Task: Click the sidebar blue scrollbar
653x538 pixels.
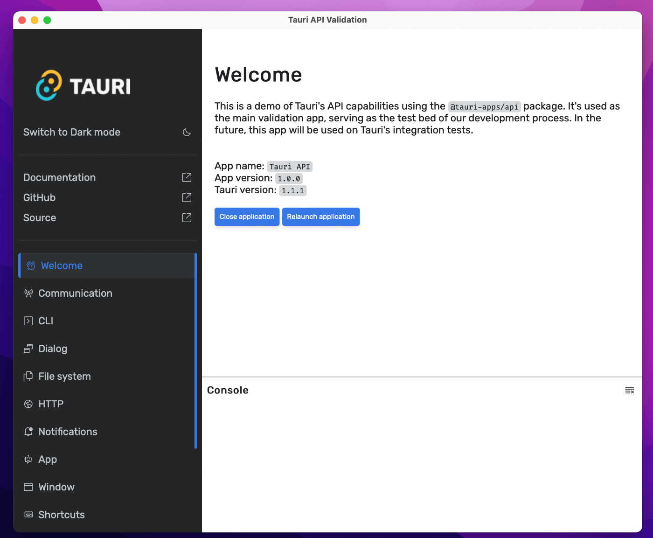Action: point(195,350)
